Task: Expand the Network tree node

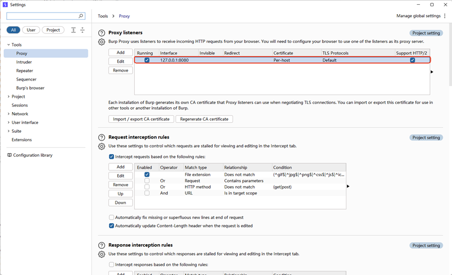Action: pos(8,113)
